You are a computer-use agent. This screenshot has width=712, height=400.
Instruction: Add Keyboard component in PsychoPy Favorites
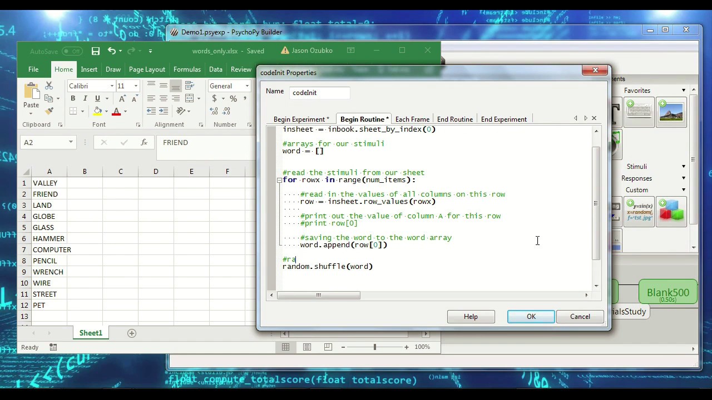pos(639,112)
